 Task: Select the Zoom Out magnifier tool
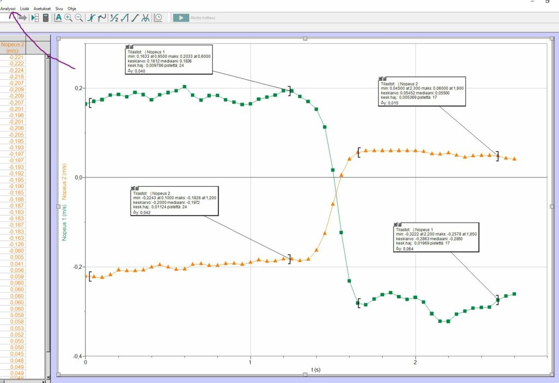click(79, 17)
